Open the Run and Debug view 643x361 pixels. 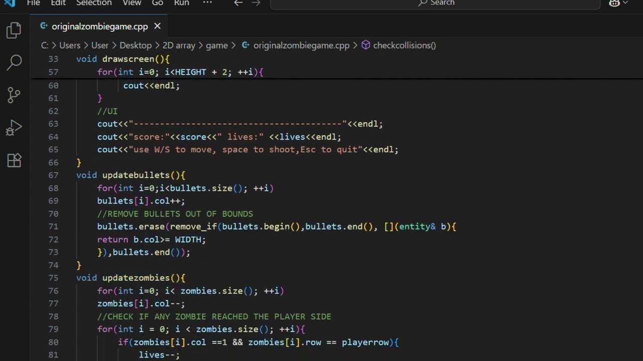(x=14, y=127)
